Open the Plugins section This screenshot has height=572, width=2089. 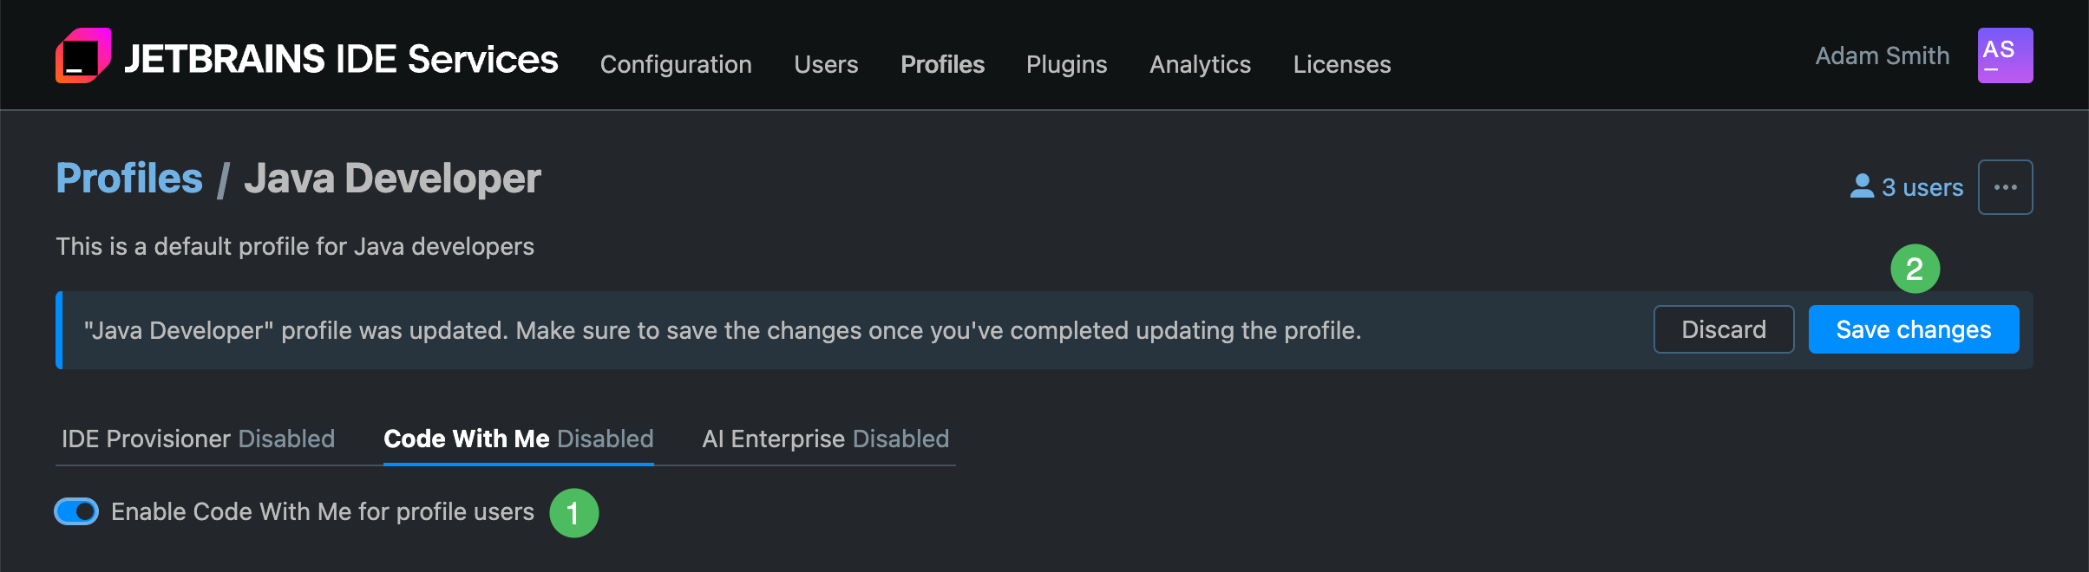coord(1066,64)
